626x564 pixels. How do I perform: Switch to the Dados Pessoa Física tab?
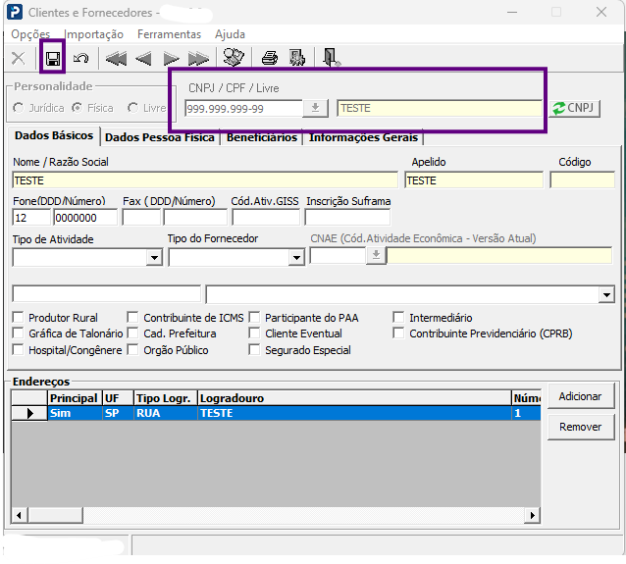point(160,137)
